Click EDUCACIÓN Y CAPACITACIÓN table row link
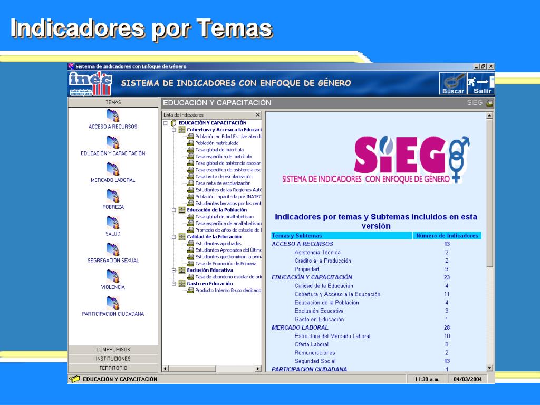The width and height of the screenshot is (540, 405). click(312, 277)
